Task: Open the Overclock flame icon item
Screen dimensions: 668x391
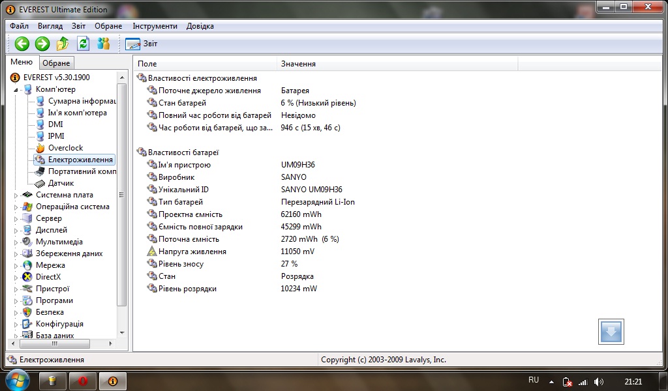Action: point(40,148)
